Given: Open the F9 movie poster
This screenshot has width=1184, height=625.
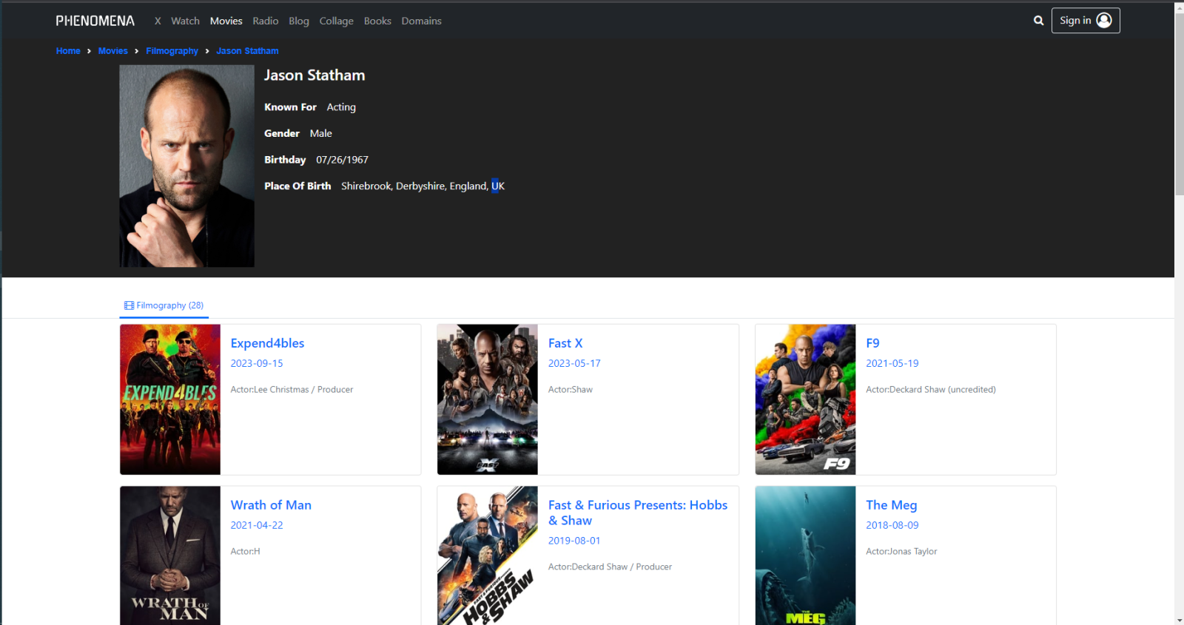Looking at the screenshot, I should click(x=805, y=399).
